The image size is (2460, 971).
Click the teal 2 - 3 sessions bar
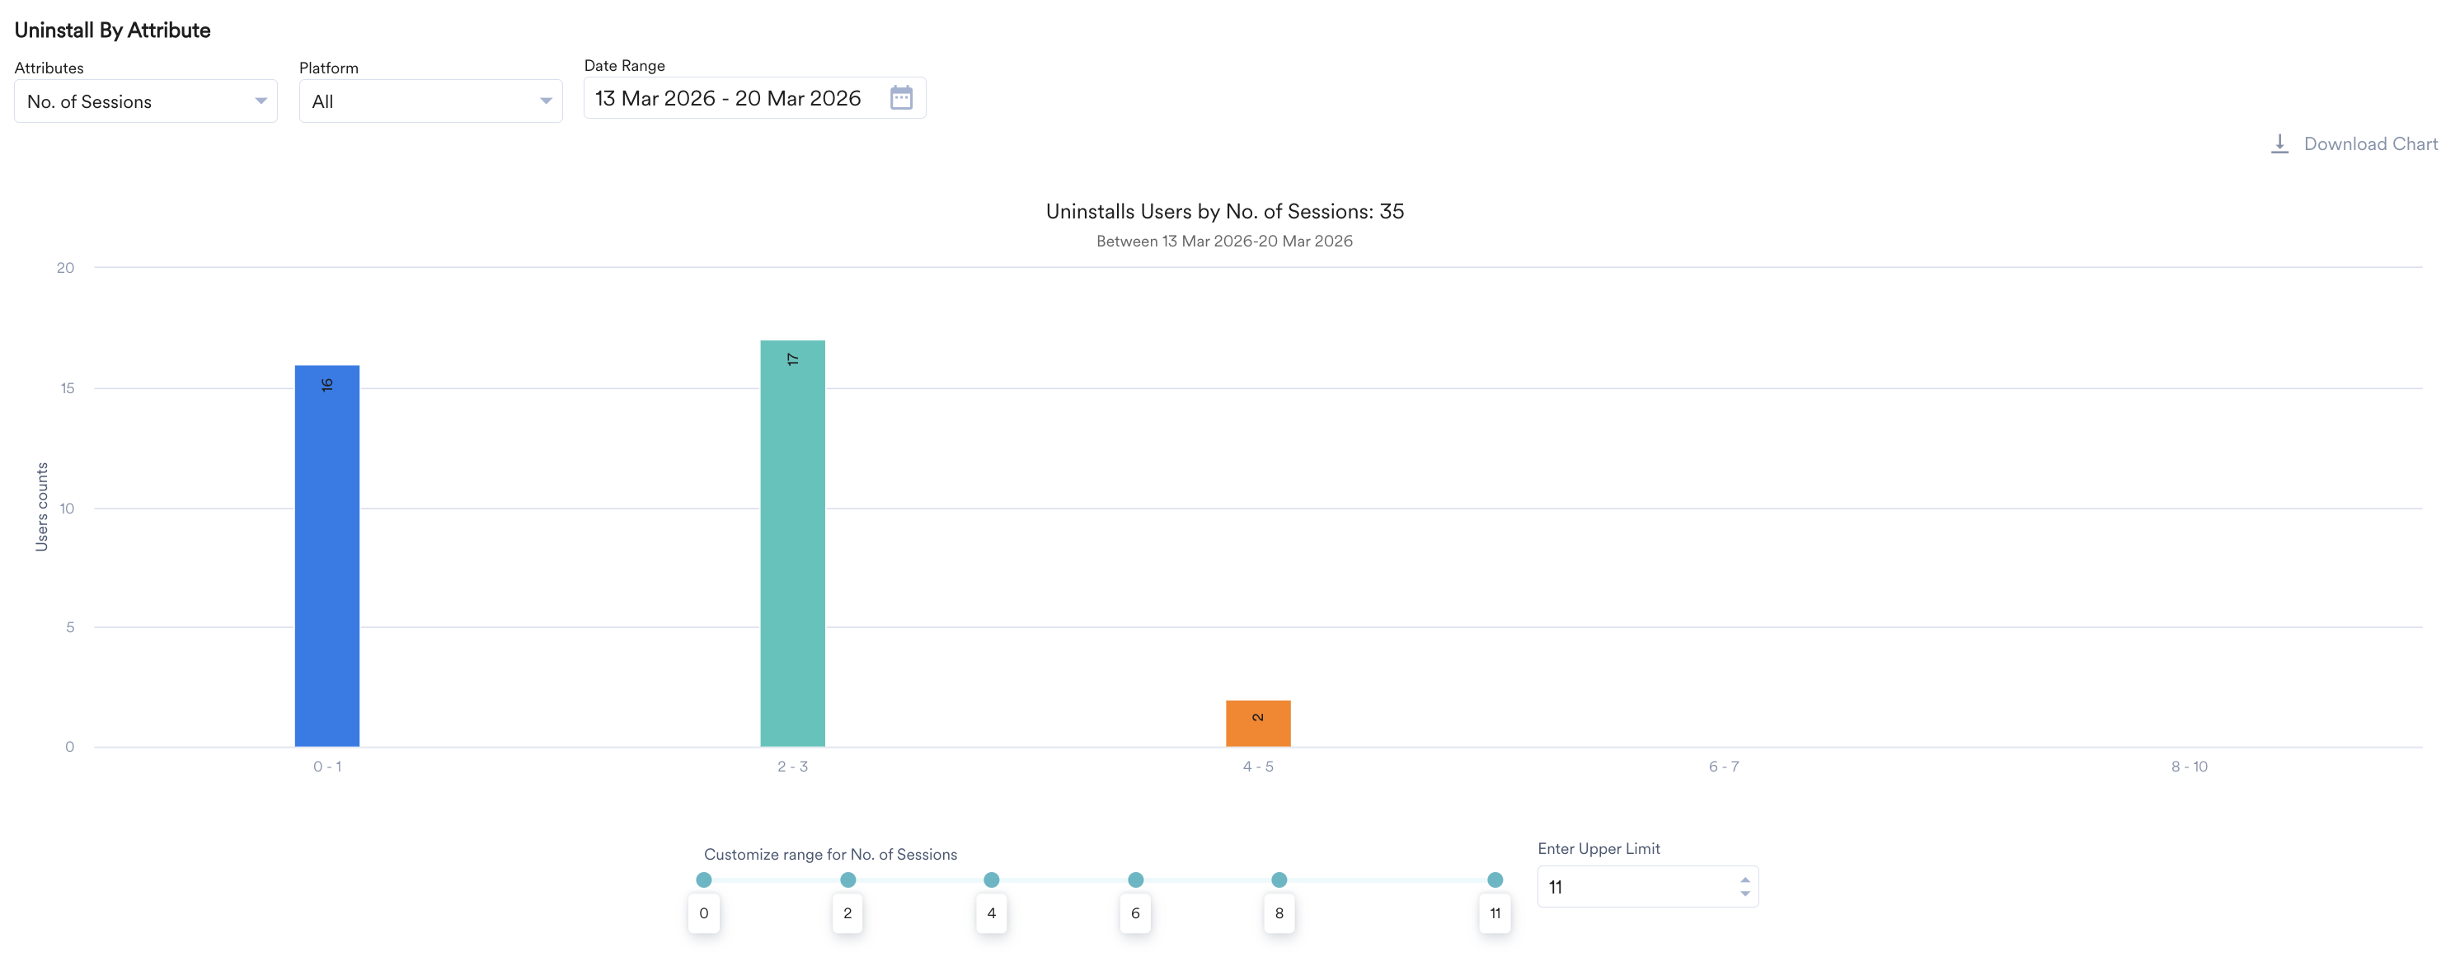point(791,542)
